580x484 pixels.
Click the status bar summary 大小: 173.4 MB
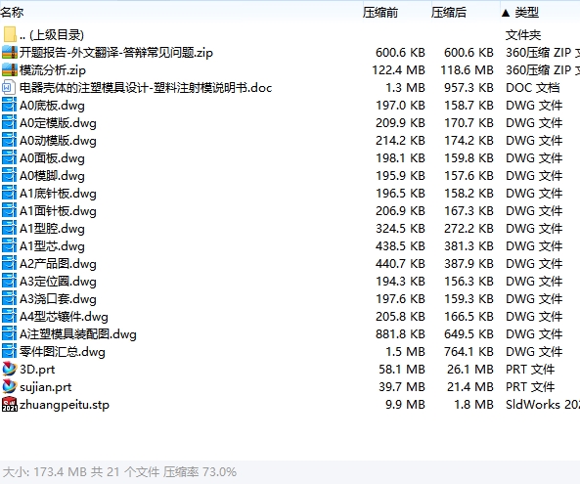click(x=44, y=472)
